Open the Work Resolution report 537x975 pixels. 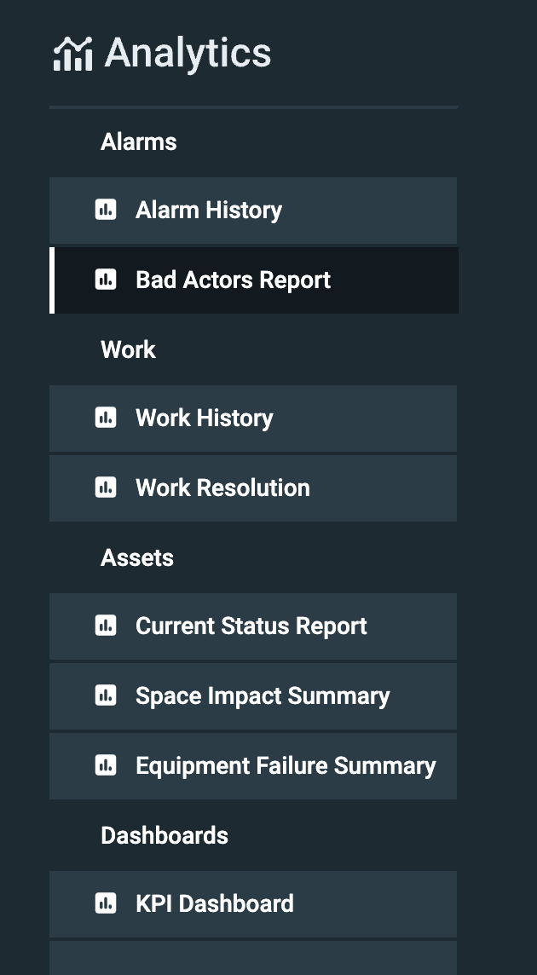point(222,487)
